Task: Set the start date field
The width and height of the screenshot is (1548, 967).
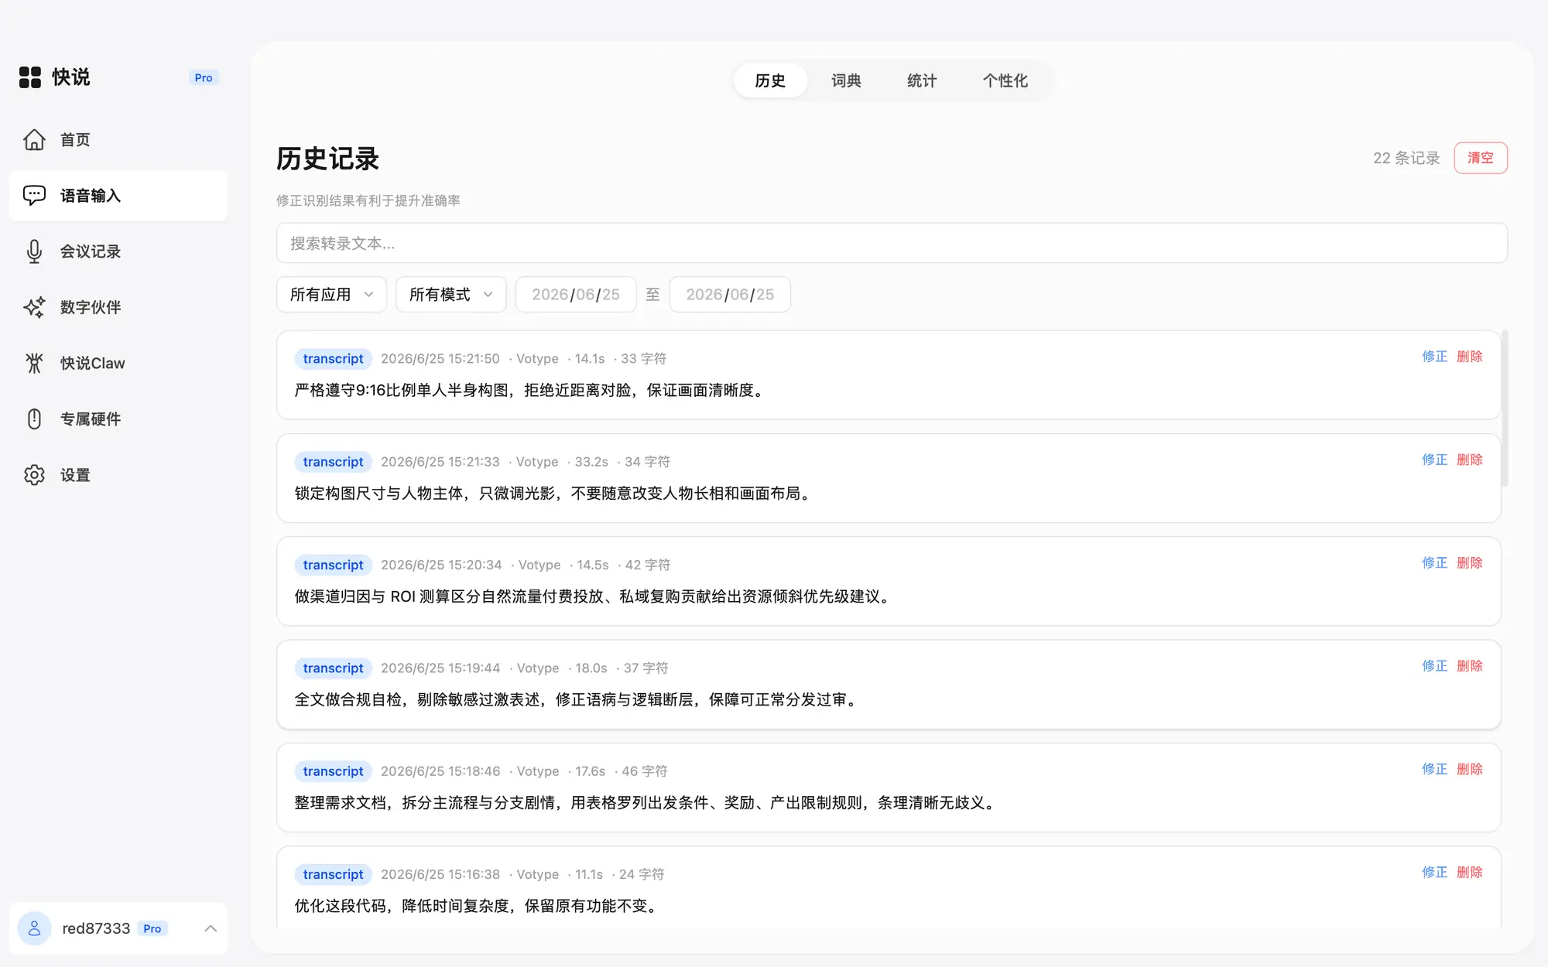Action: [576, 295]
